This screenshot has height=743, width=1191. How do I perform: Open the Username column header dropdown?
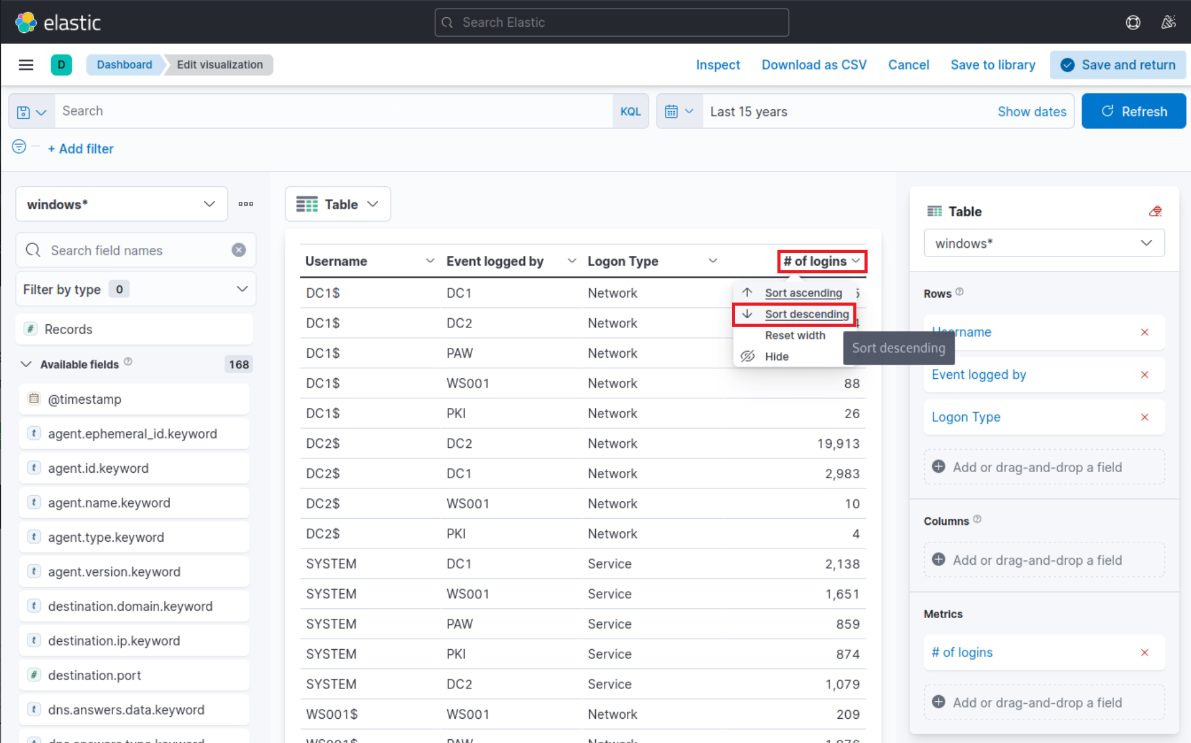430,261
